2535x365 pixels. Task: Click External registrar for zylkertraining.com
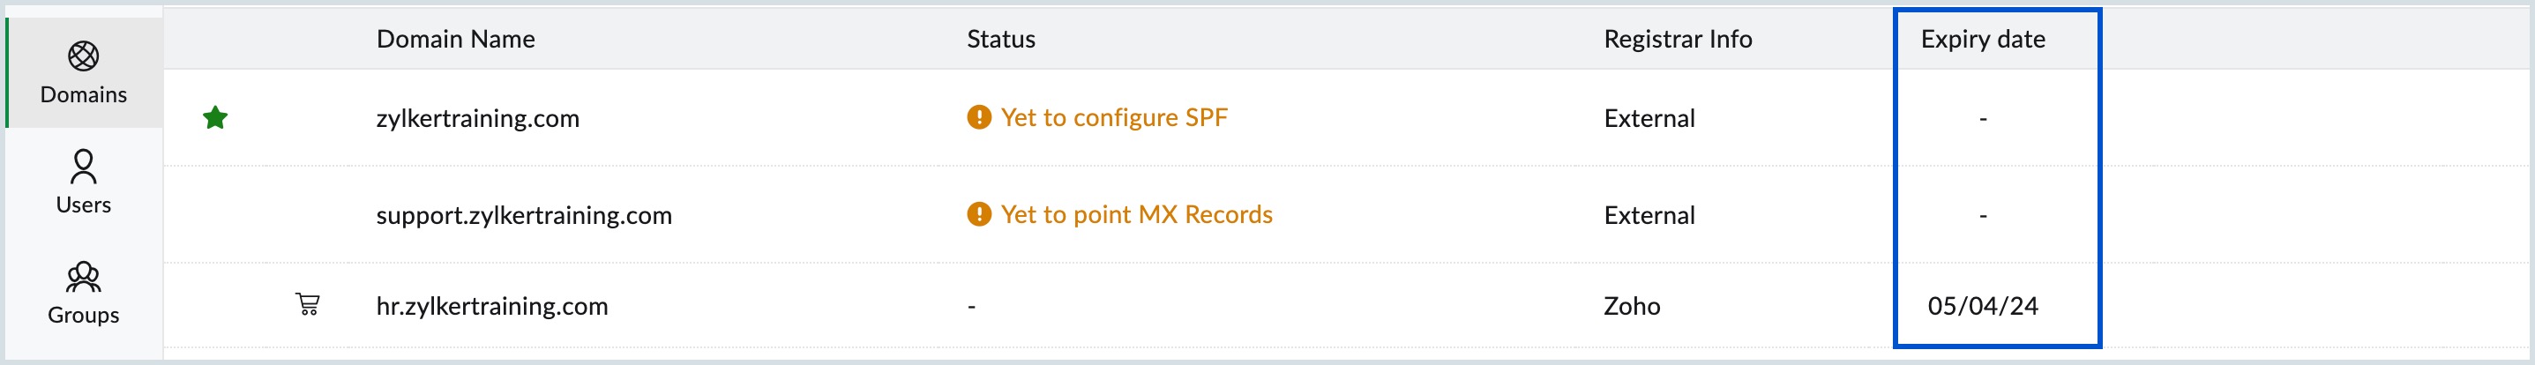pyautogui.click(x=1649, y=118)
